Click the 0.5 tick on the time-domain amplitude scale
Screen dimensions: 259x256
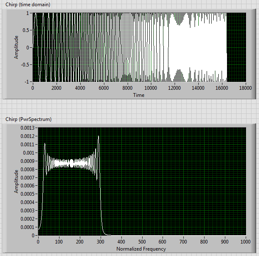[x=26, y=30]
